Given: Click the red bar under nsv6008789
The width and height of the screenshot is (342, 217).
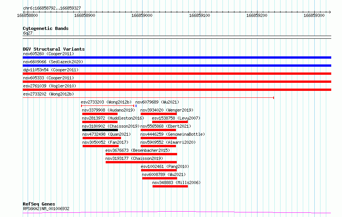Looking at the screenshot, I should click(x=159, y=178).
